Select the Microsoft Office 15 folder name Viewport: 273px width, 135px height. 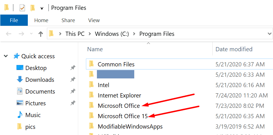(x=123, y=116)
